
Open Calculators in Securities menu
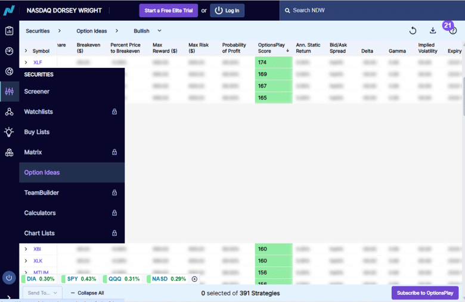(72, 213)
